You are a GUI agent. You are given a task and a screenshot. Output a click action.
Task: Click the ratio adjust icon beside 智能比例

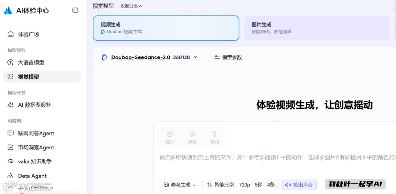point(209,185)
